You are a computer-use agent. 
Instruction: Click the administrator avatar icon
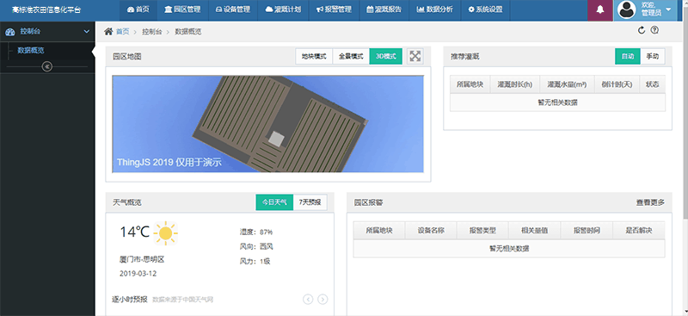click(x=627, y=10)
